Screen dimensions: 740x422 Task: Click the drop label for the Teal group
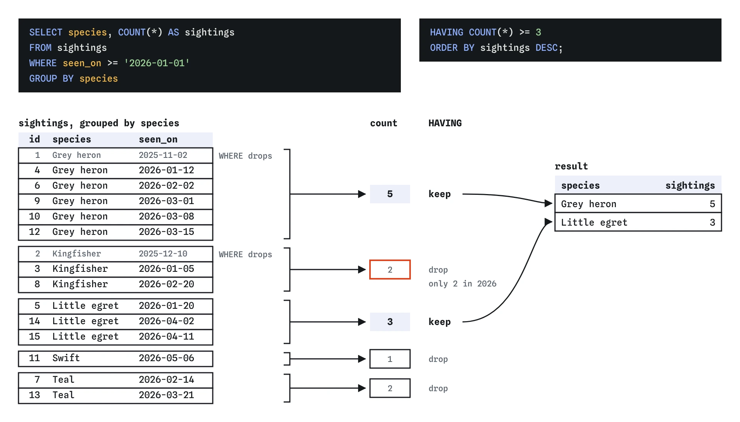tap(438, 389)
